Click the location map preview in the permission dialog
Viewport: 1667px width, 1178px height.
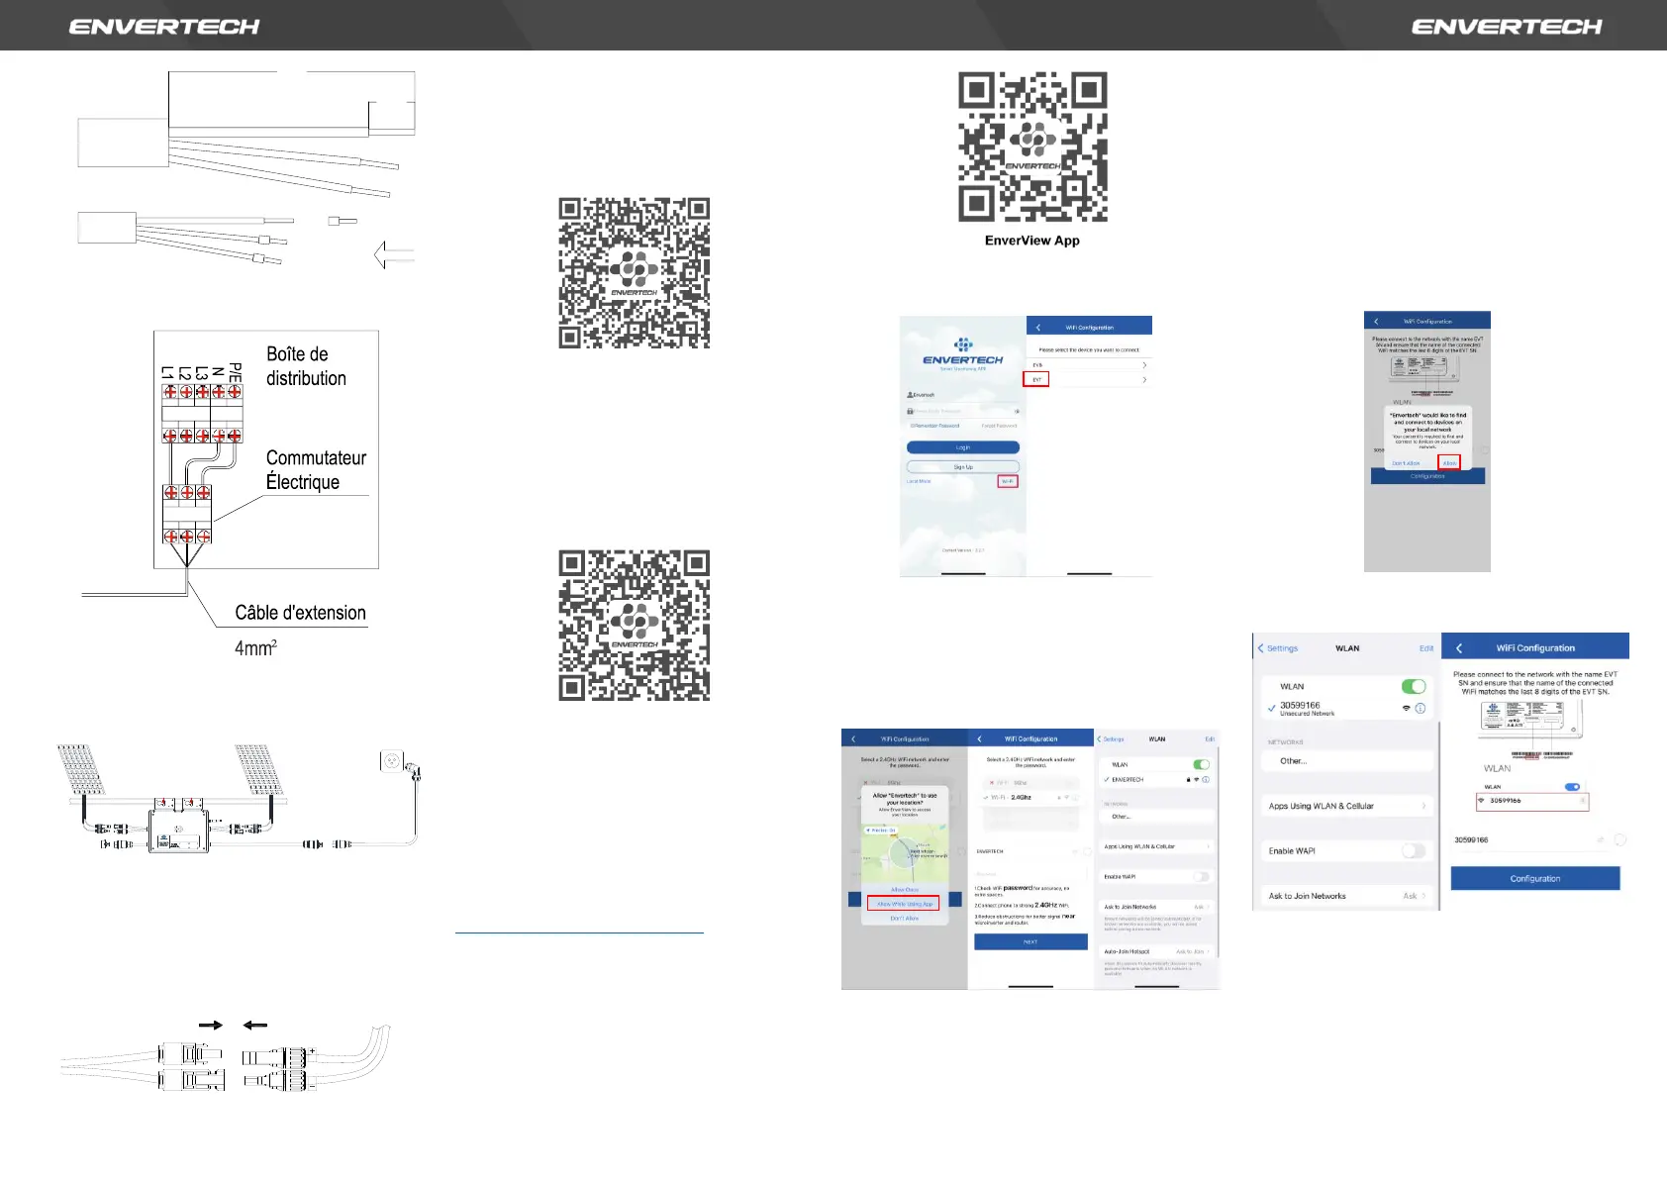905,853
